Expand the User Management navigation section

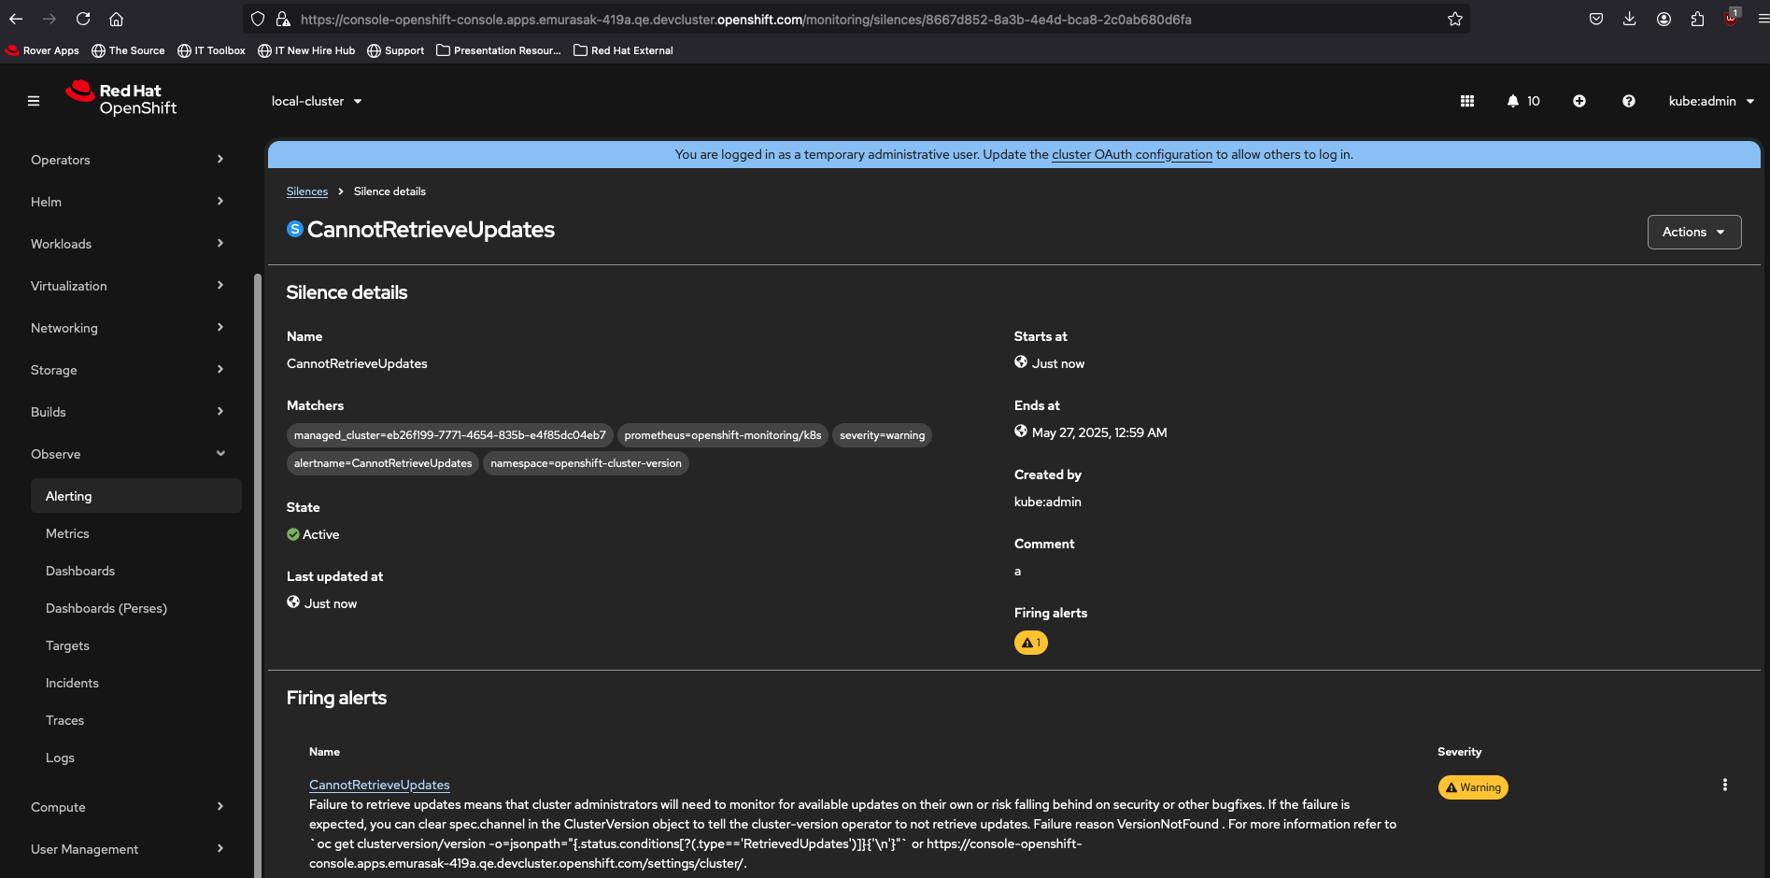(x=127, y=849)
